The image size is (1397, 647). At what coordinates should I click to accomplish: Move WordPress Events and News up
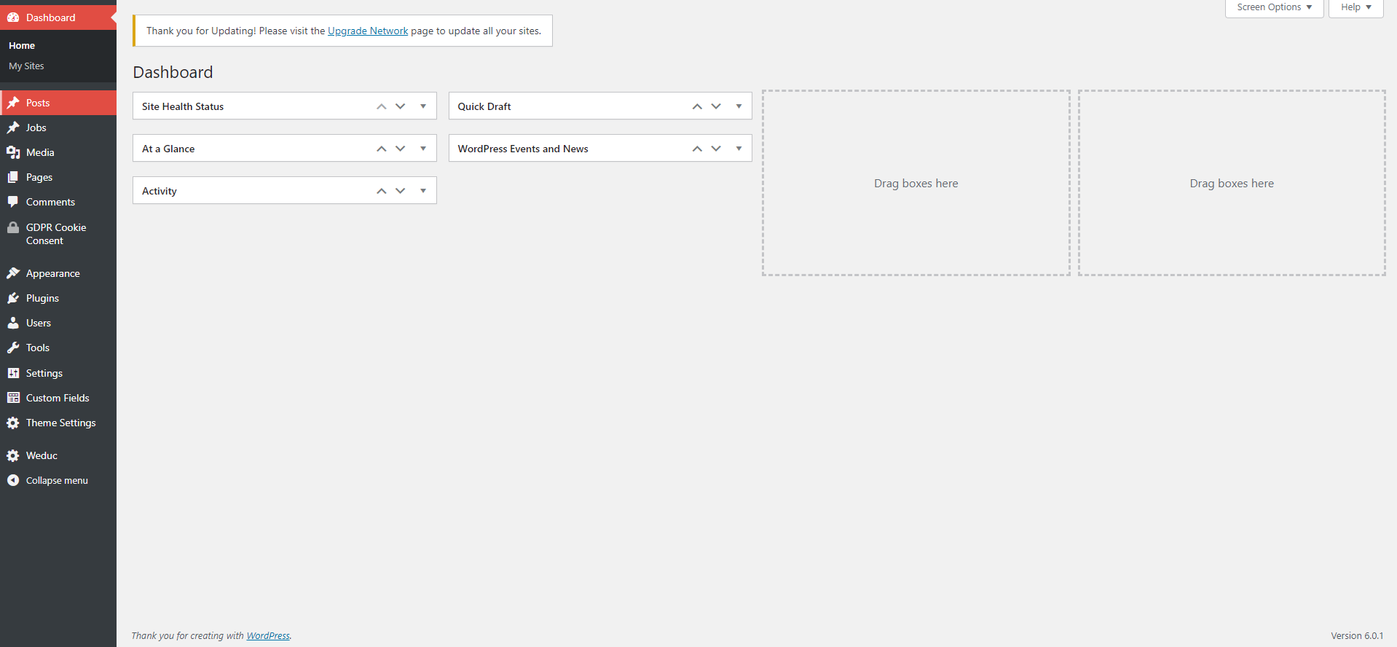pyautogui.click(x=697, y=149)
